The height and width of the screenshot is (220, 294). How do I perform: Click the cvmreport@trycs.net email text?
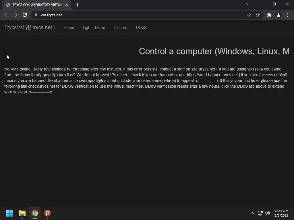(x=98, y=80)
